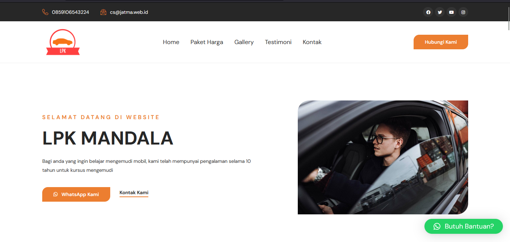The height and width of the screenshot is (242, 510).
Task: Click WhatsApp icon in WhatsApp Kami button
Action: 56,194
